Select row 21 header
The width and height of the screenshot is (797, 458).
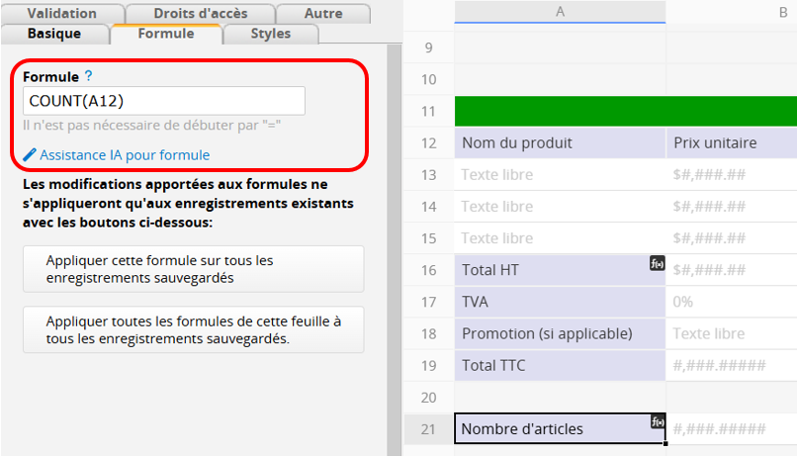click(428, 429)
